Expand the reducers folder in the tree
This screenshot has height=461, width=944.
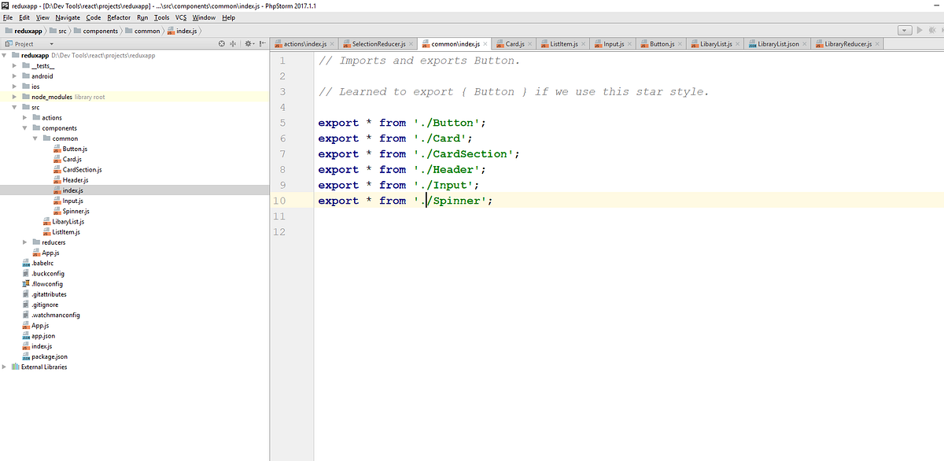24,242
